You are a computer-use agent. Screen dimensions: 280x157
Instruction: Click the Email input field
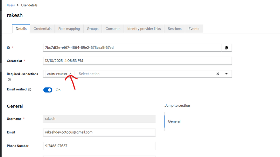99,132
